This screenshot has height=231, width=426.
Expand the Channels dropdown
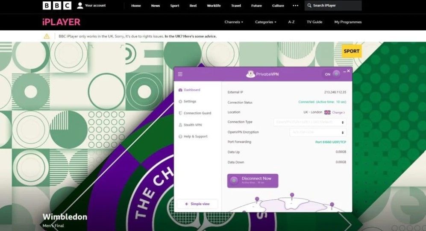coord(234,22)
